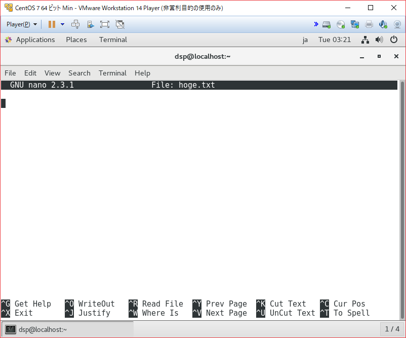The width and height of the screenshot is (406, 338).
Task: Click the '^J Justify' shortcut text
Action: 88,313
